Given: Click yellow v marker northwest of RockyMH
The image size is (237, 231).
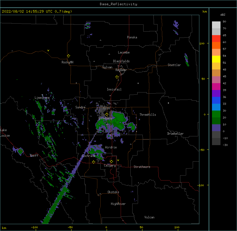Looking at the screenshot, I should 48,50.
